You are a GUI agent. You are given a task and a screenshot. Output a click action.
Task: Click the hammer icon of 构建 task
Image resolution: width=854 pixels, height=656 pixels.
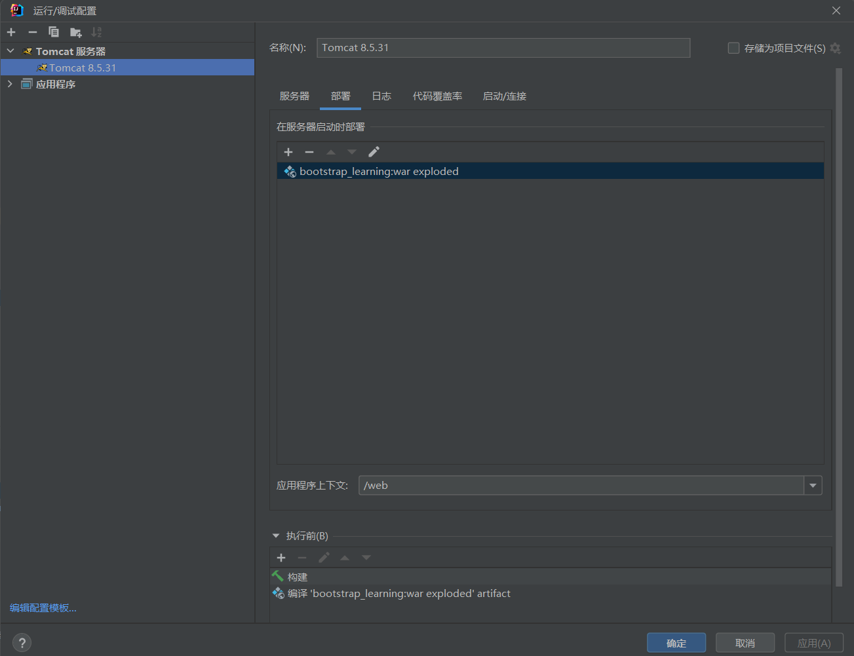tap(278, 577)
